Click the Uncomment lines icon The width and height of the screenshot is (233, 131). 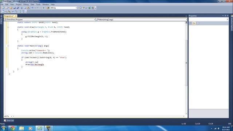click(23, 12)
